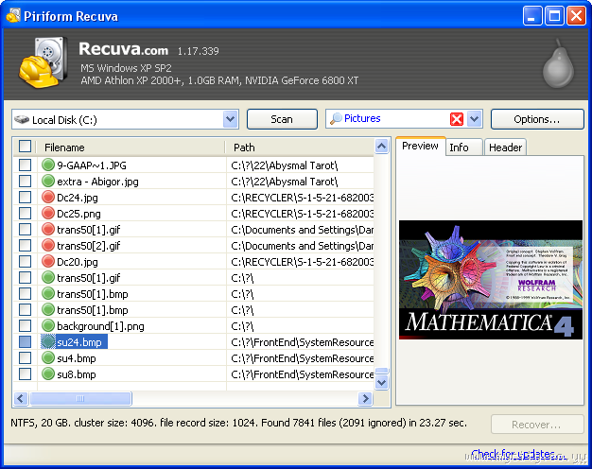Click the Local Disk drive icon
The width and height of the screenshot is (592, 469).
pyautogui.click(x=22, y=120)
